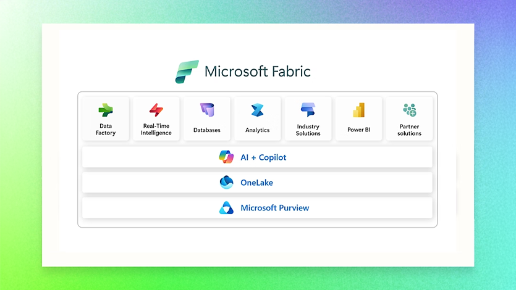
Task: Open the AI + Copilot link text
Action: click(263, 157)
